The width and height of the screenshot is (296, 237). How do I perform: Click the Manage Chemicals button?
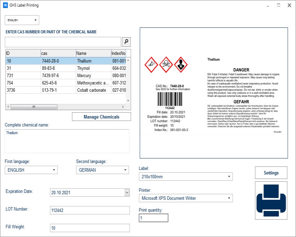(101, 117)
